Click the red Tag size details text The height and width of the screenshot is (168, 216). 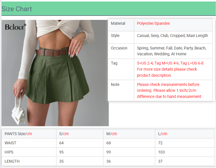pyautogui.click(x=170, y=69)
